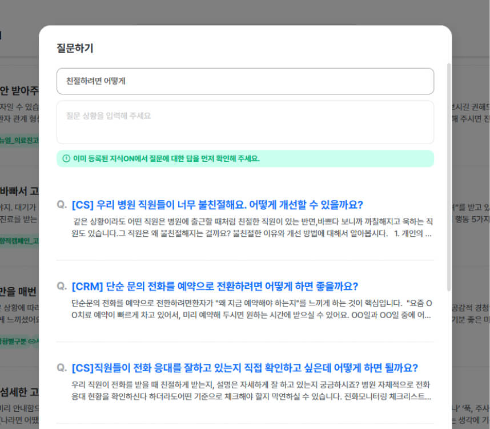
Task: Click the Q. marker beside the [CRM] question
Action: pyautogui.click(x=62, y=286)
